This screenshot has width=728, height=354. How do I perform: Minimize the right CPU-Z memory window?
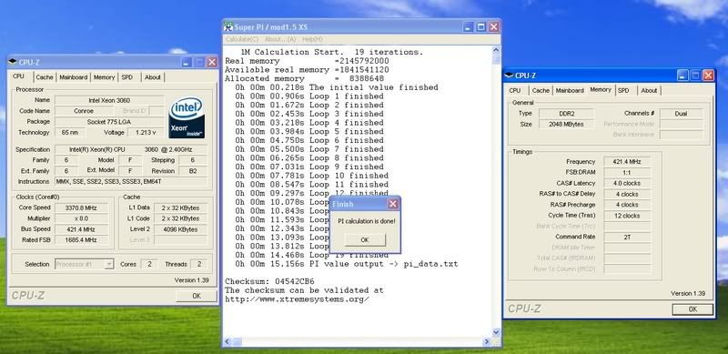click(682, 76)
